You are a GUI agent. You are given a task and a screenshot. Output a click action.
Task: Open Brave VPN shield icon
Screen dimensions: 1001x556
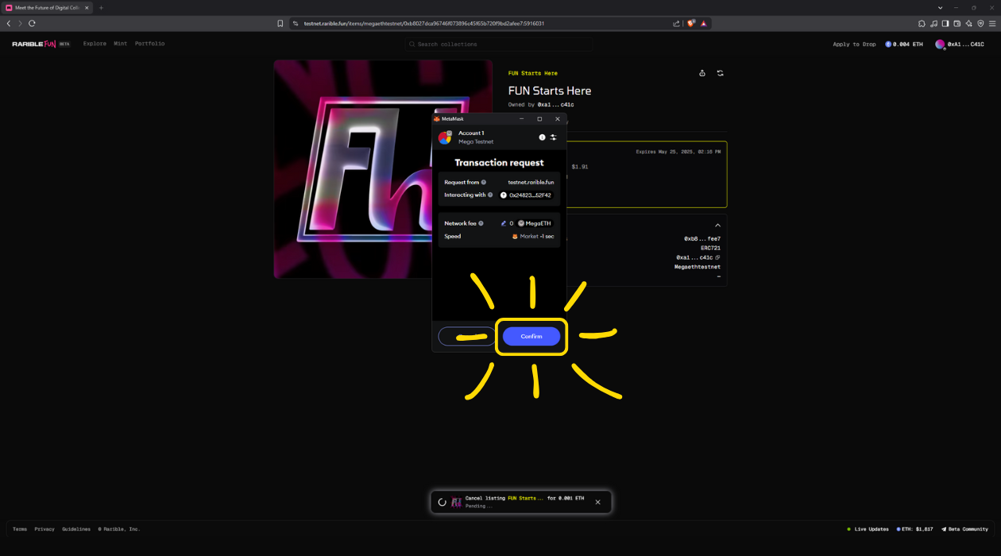(x=980, y=23)
